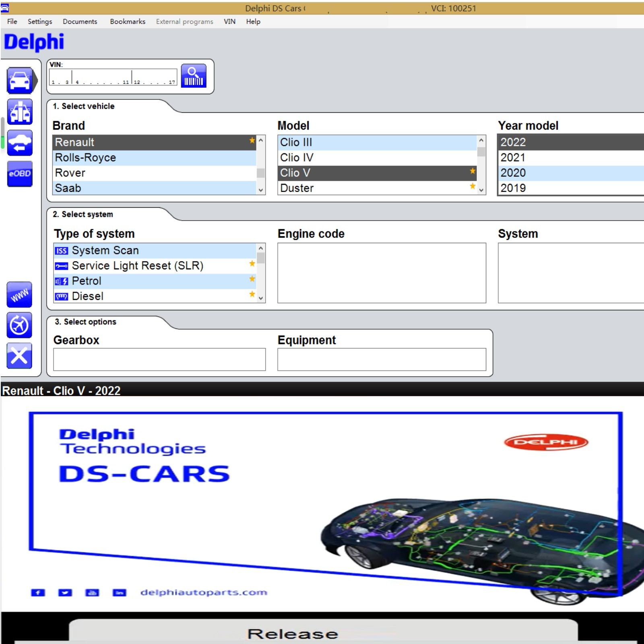Select Saab in Brand list
This screenshot has height=644, width=644.
[x=155, y=188]
